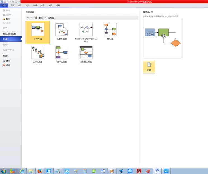Go back with the template navigation arrow
208x174 pixels.
pyautogui.click(x=28, y=18)
